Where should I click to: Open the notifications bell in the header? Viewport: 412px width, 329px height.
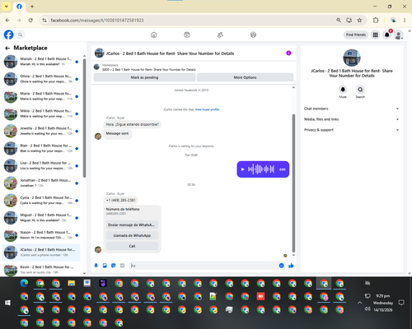tap(386, 35)
